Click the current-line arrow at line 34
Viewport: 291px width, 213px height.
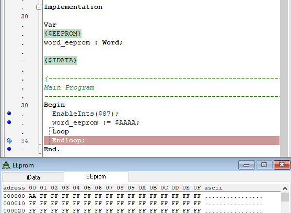9,141
